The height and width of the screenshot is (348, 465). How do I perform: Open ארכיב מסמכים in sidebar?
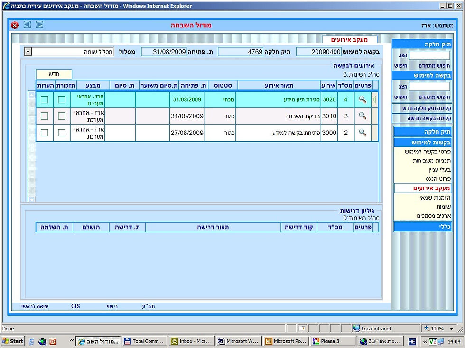[x=434, y=216]
